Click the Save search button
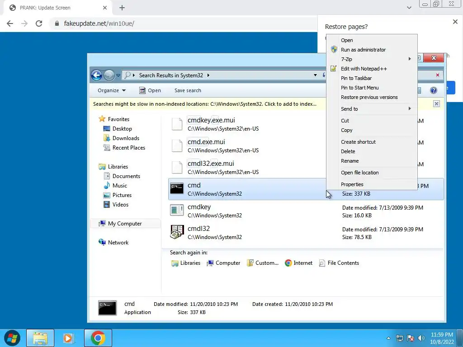 pos(188,90)
